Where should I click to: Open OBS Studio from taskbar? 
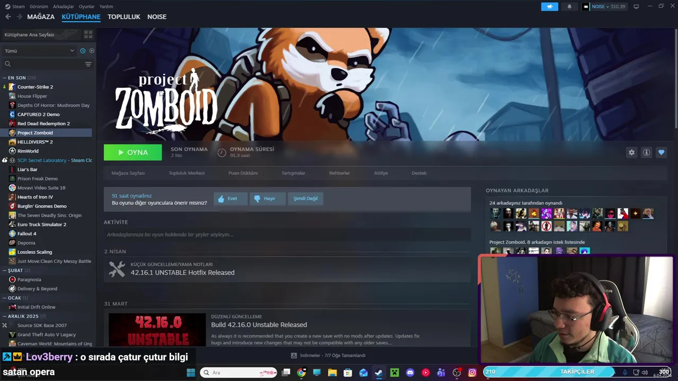[457, 373]
